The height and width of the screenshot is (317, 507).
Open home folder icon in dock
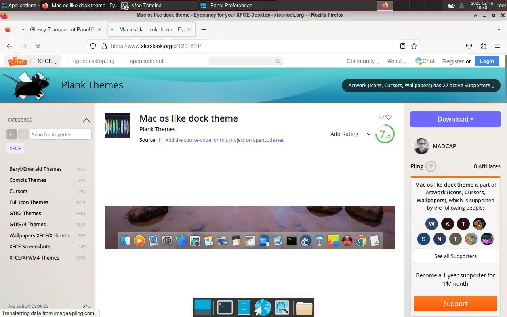coord(304,307)
